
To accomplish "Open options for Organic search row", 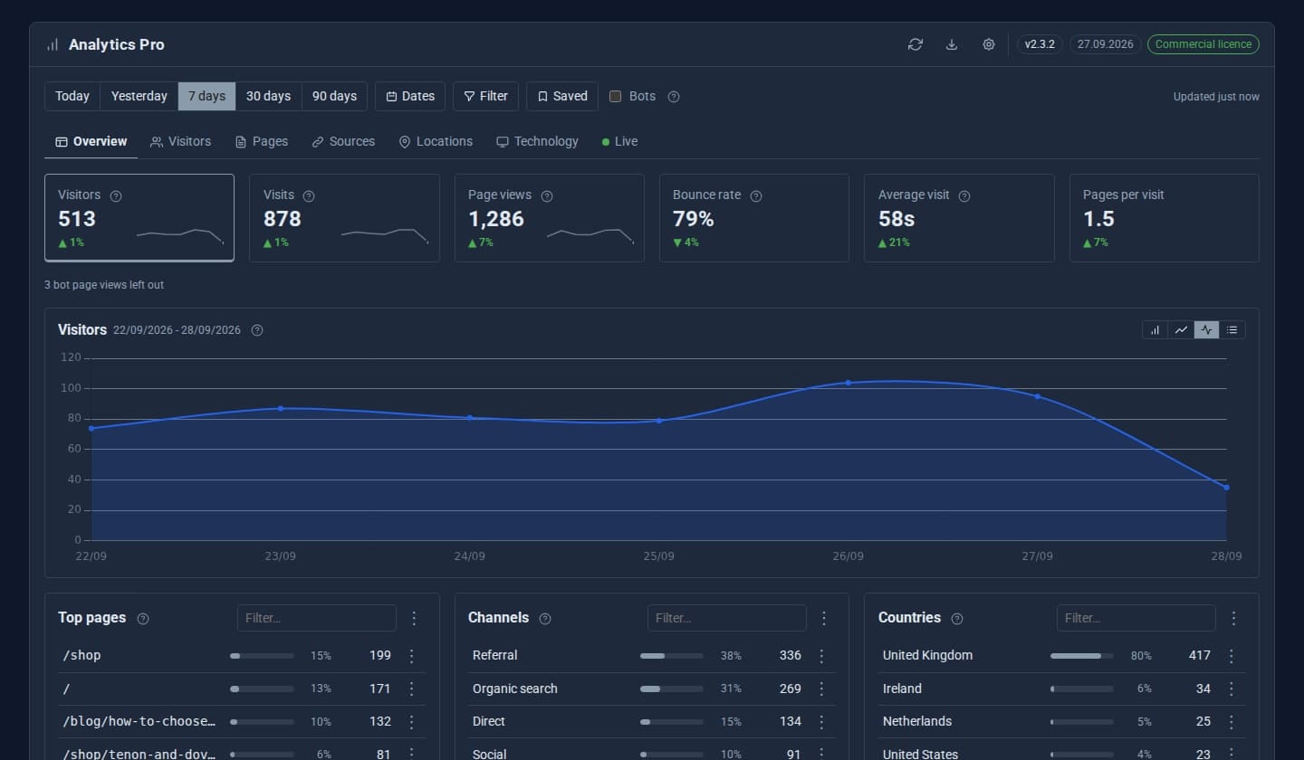I will 822,689.
